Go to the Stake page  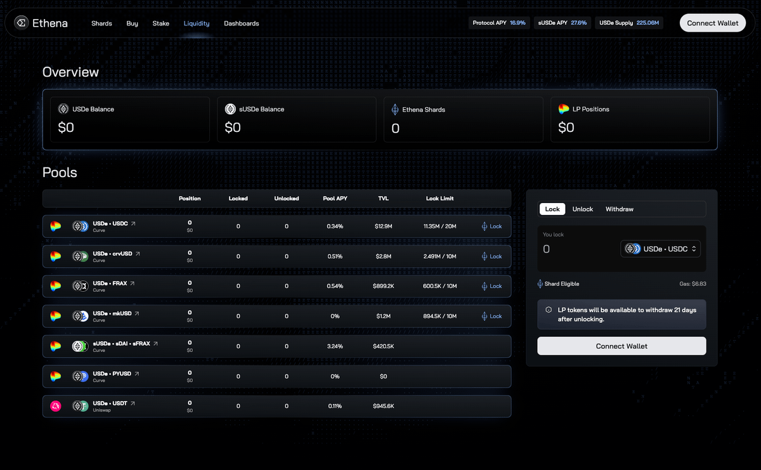[x=161, y=23]
